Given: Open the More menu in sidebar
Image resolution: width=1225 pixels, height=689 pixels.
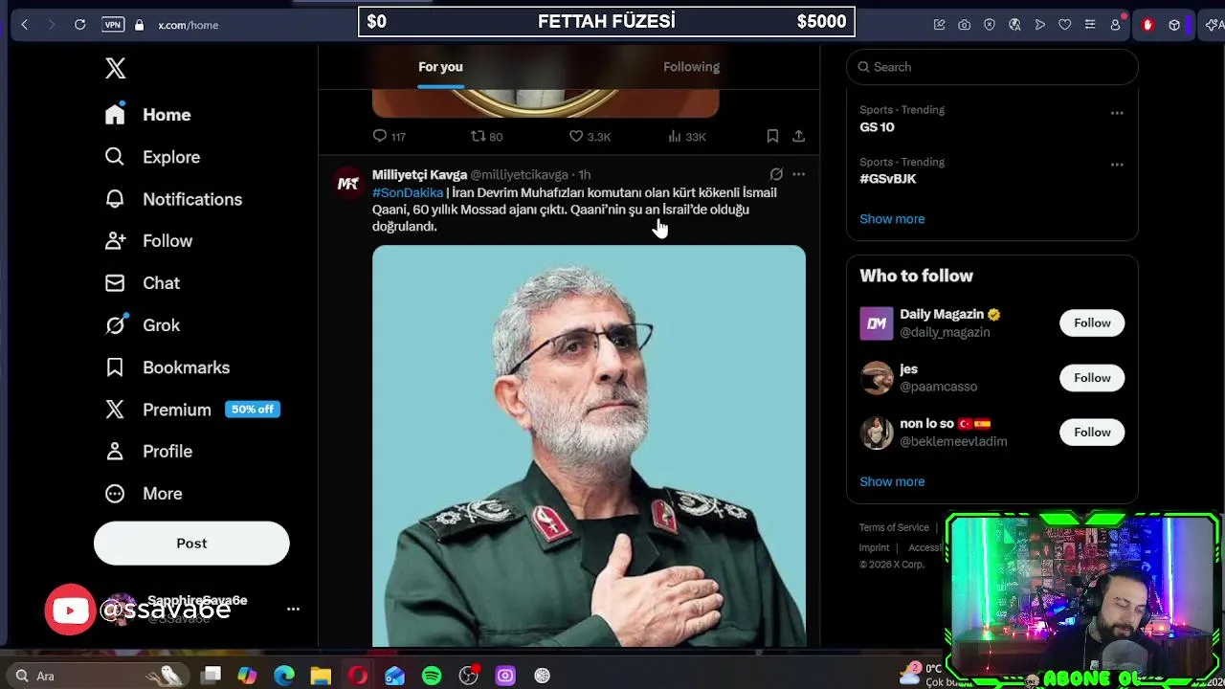Looking at the screenshot, I should [144, 494].
